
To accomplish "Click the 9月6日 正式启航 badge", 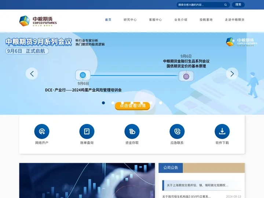I will coord(27,51).
